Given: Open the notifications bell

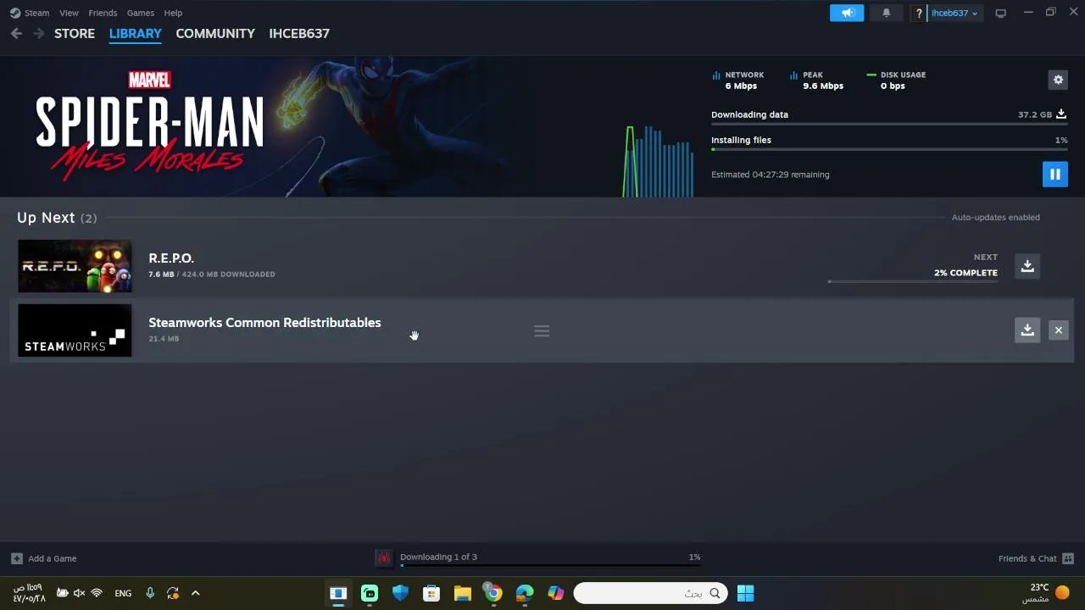Looking at the screenshot, I should [x=887, y=13].
